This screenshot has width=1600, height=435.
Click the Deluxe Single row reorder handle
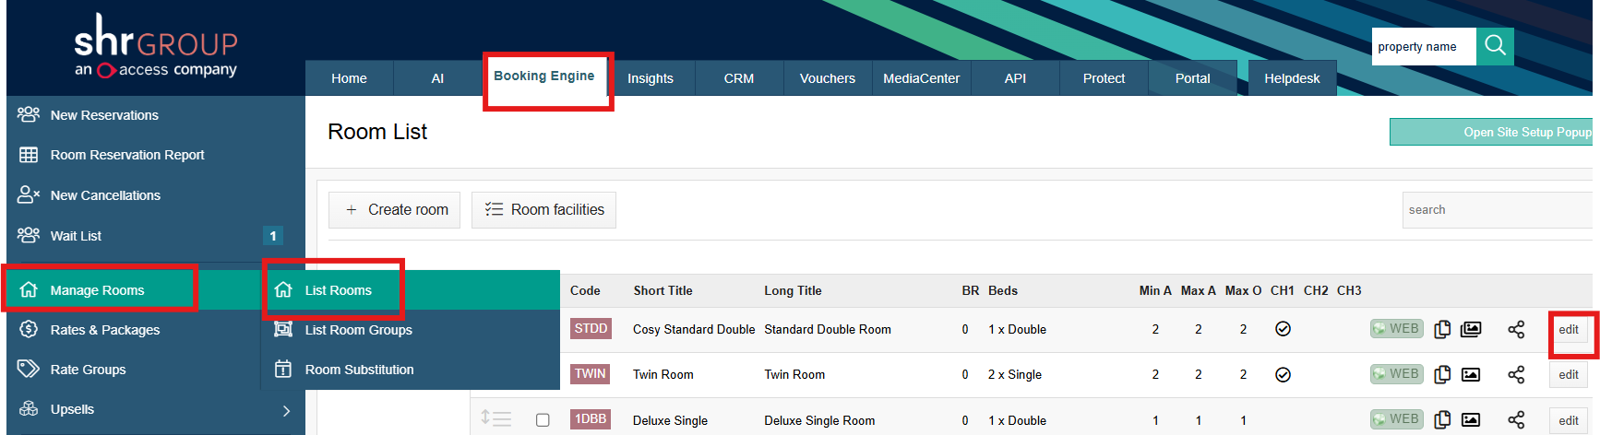tap(496, 418)
